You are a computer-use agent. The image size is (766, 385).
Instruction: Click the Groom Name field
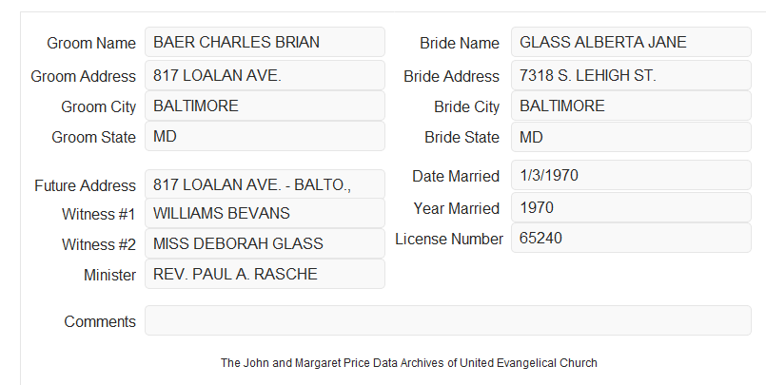pos(265,42)
